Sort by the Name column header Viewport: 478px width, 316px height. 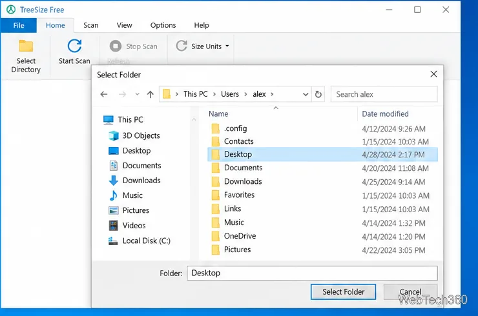click(x=218, y=114)
